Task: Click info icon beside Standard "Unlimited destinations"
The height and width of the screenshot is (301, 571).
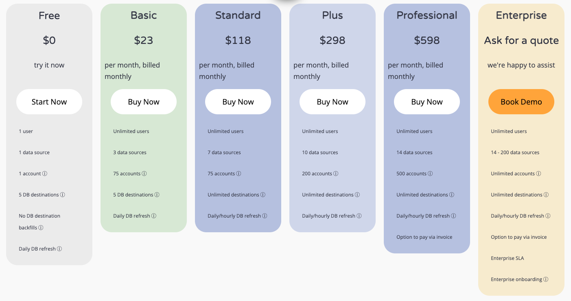Action: (263, 195)
